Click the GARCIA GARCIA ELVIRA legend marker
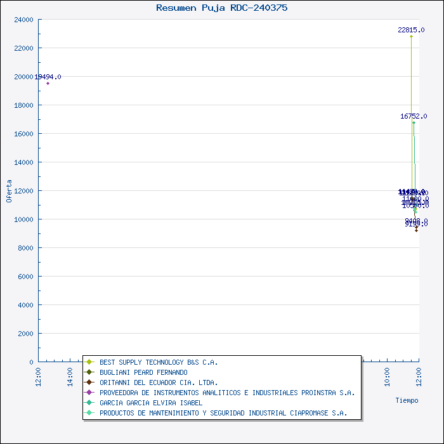This screenshot has height=444, width=444. pyautogui.click(x=90, y=403)
